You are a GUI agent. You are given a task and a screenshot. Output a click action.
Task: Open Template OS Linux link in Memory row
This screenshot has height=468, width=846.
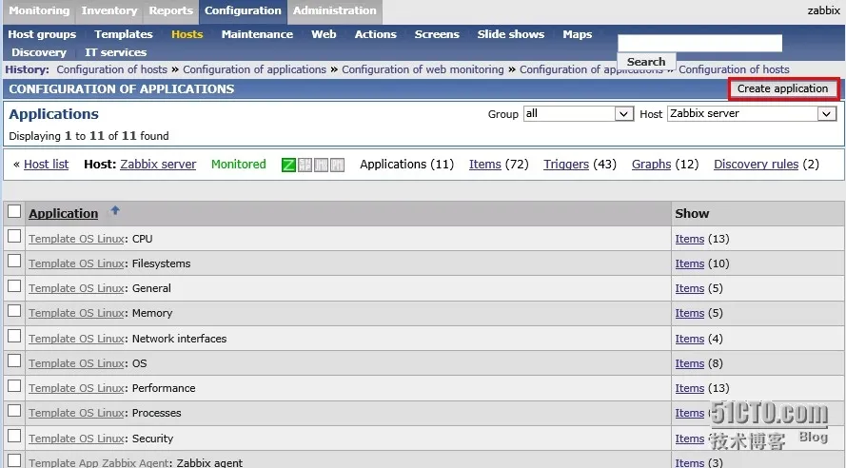(x=76, y=313)
